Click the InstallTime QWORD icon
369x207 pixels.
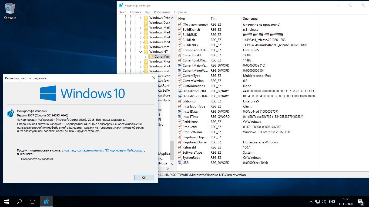(x=180, y=117)
